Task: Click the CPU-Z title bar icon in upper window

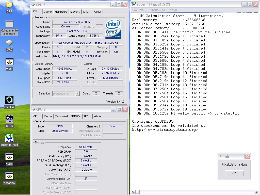Action: coord(33,5)
